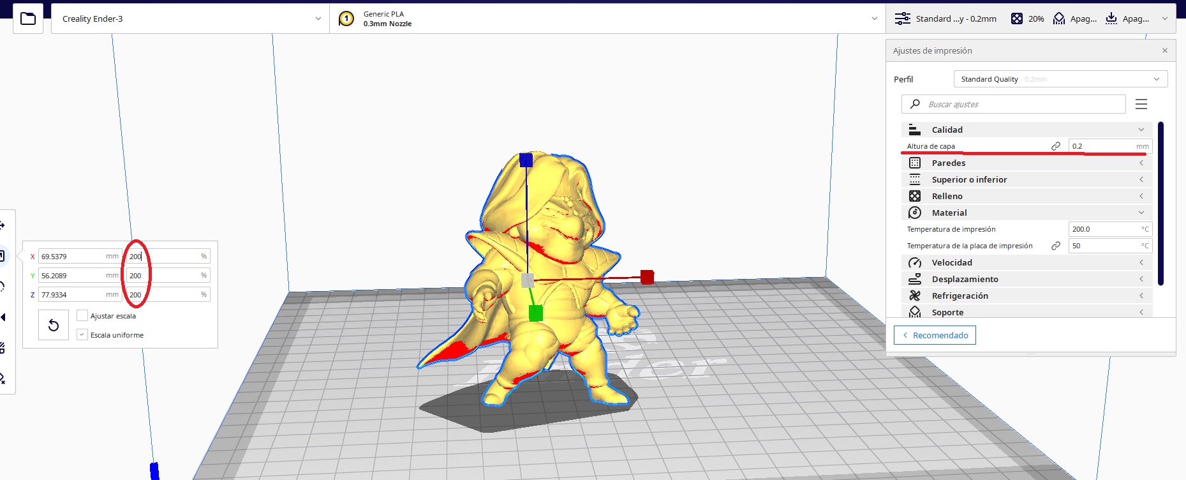Expand the Desplazamiento section chevron
Viewport: 1186px width, 480px height.
(x=1141, y=279)
